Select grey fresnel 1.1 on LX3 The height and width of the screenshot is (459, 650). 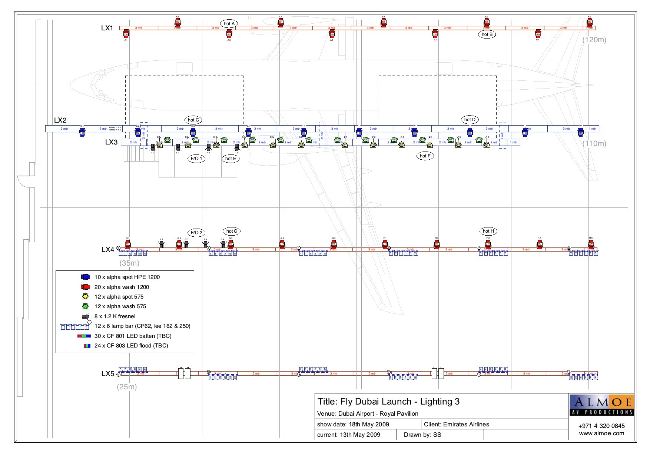153,147
